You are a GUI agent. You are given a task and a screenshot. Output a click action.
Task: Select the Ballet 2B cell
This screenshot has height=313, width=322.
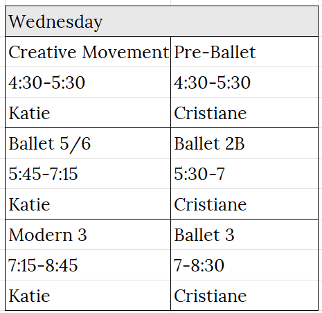click(x=244, y=143)
